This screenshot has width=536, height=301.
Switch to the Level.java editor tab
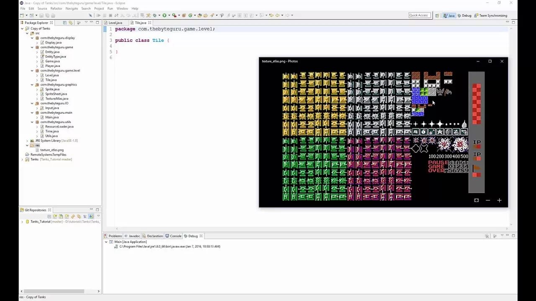tap(115, 23)
